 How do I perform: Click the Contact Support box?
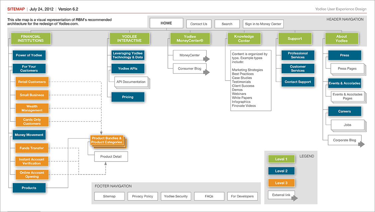point(298,82)
